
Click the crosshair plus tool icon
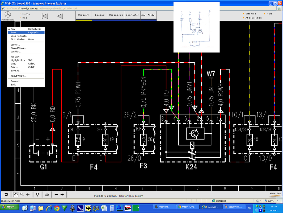(x=28, y=194)
